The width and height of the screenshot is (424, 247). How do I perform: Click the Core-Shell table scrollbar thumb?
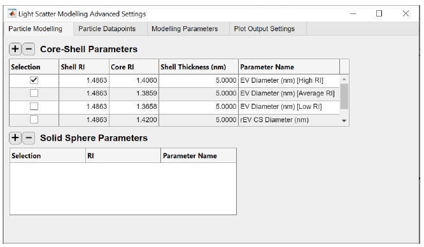coord(344,96)
